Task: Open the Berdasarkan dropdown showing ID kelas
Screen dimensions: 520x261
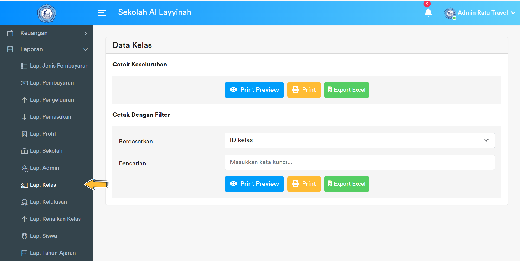Action: point(359,140)
